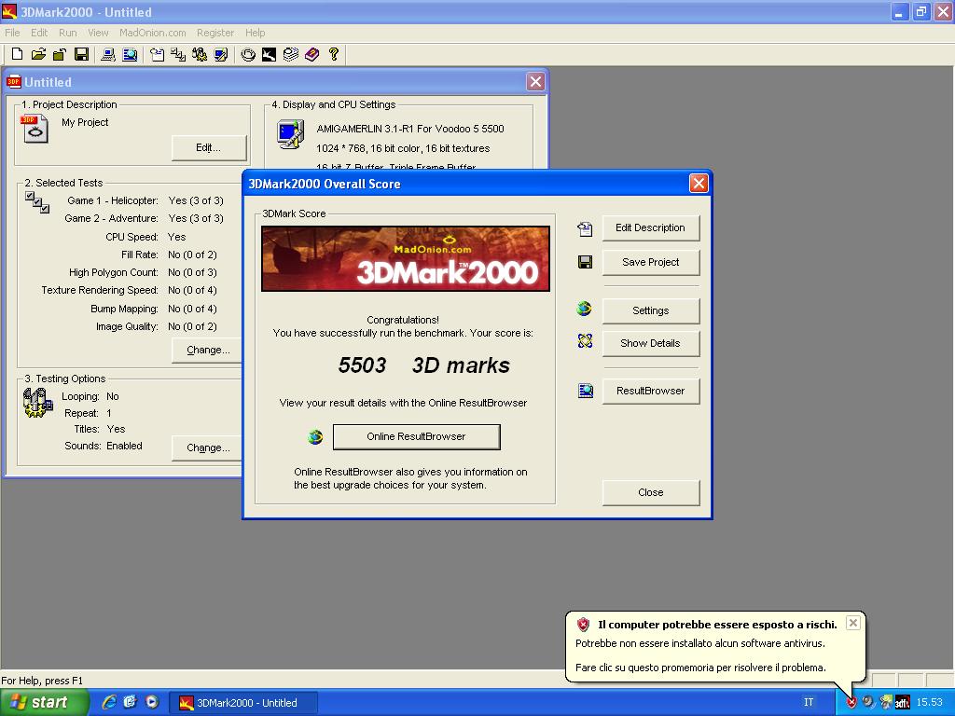Click the black-square arrow toolbar icon

269,55
